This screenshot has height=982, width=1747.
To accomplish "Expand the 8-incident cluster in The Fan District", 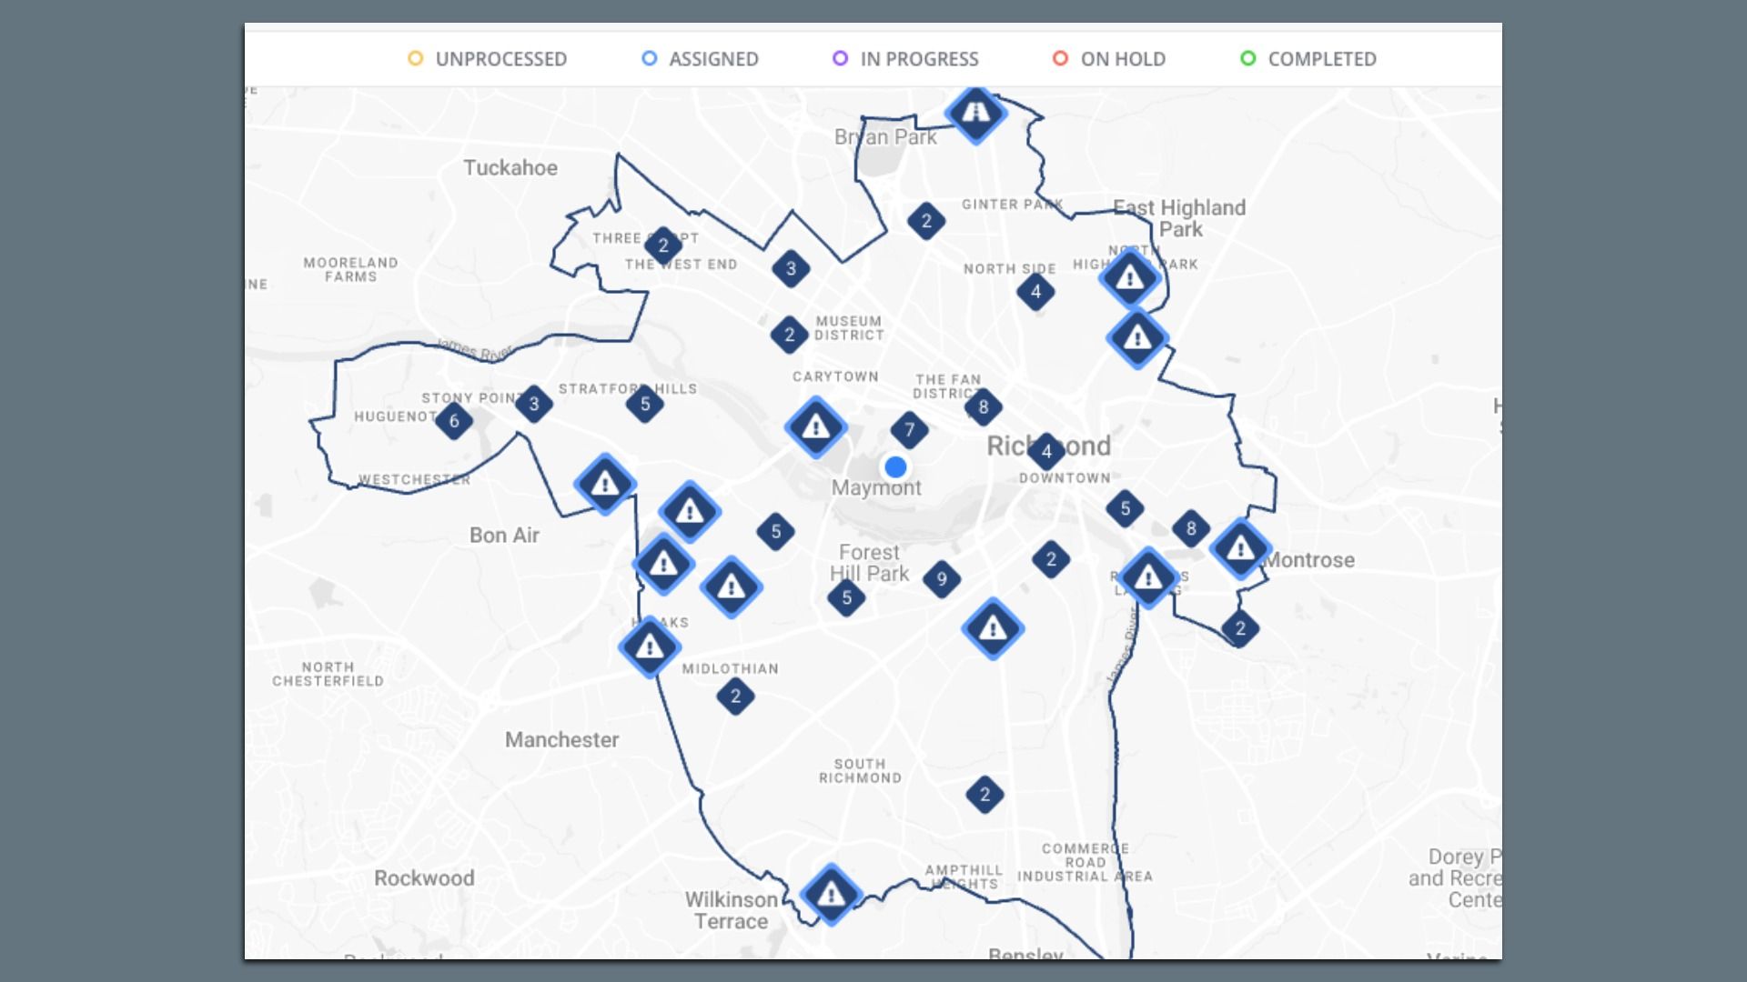I will tap(984, 408).
